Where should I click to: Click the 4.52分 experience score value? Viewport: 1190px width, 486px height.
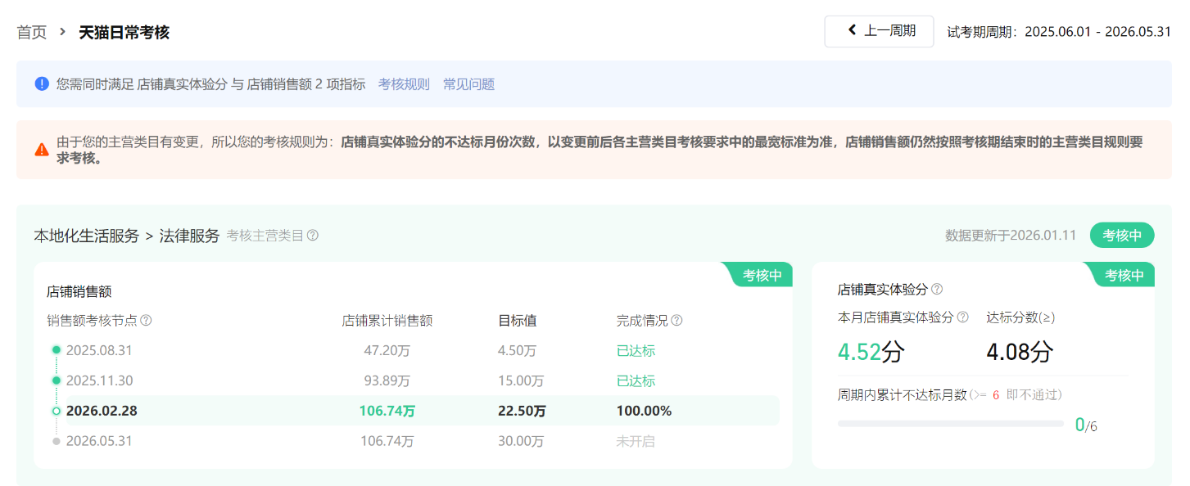tap(871, 353)
